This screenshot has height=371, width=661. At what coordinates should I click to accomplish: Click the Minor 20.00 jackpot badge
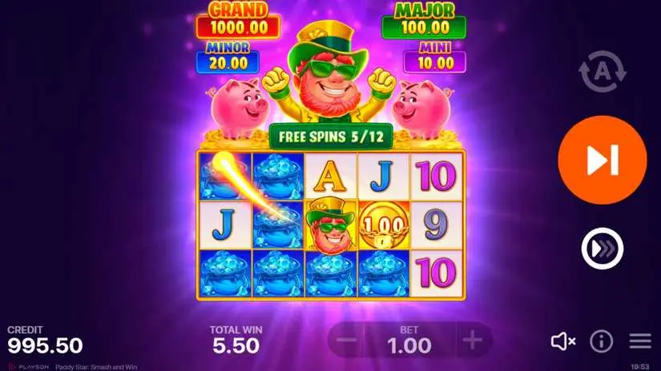(x=228, y=58)
